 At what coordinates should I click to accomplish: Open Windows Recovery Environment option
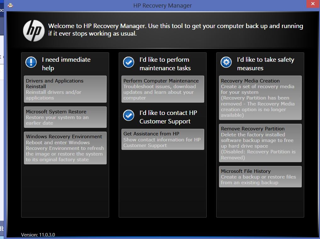pos(65,148)
